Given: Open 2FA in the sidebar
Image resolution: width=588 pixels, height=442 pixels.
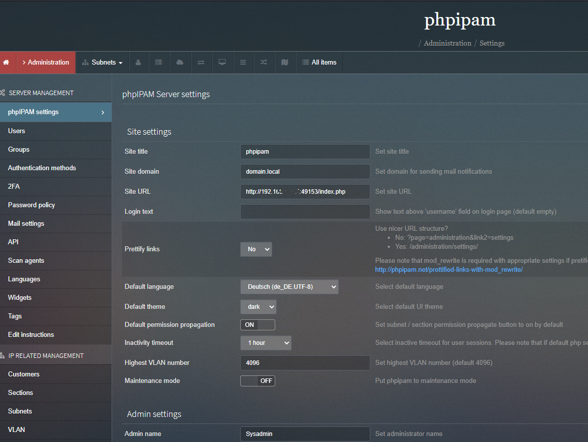Looking at the screenshot, I should tap(56, 187).
